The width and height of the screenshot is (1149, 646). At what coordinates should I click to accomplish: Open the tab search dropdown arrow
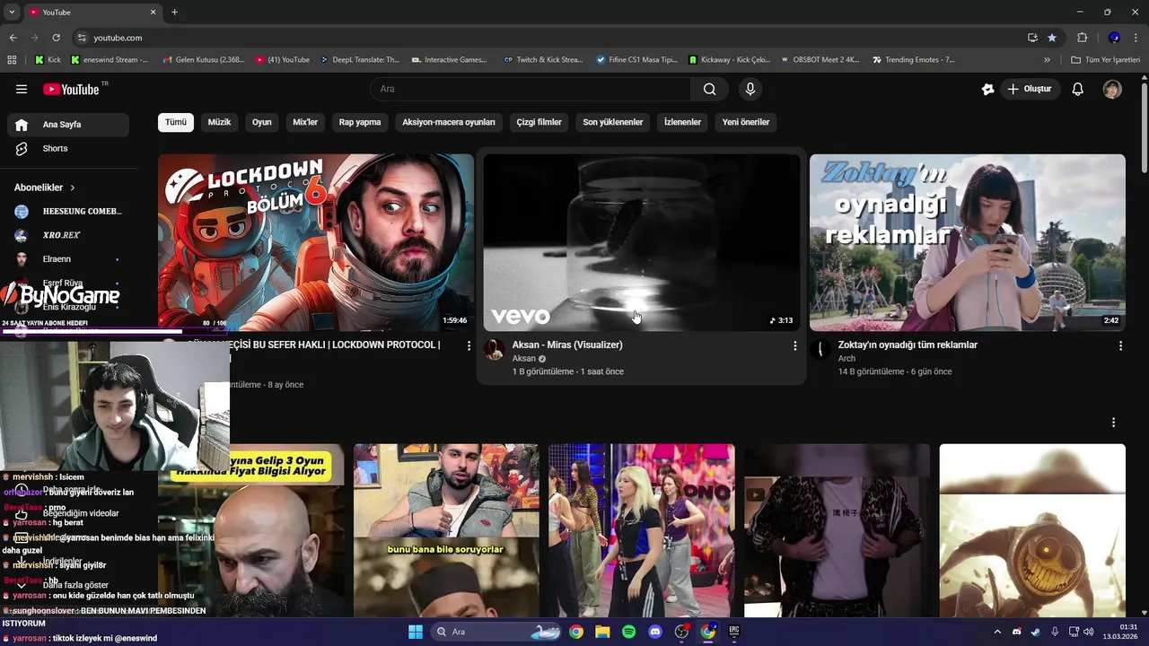pos(12,12)
